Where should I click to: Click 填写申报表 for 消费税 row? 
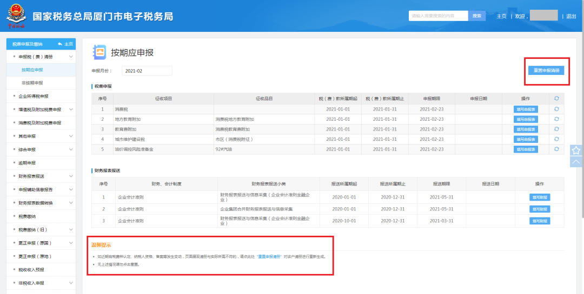tap(526, 110)
